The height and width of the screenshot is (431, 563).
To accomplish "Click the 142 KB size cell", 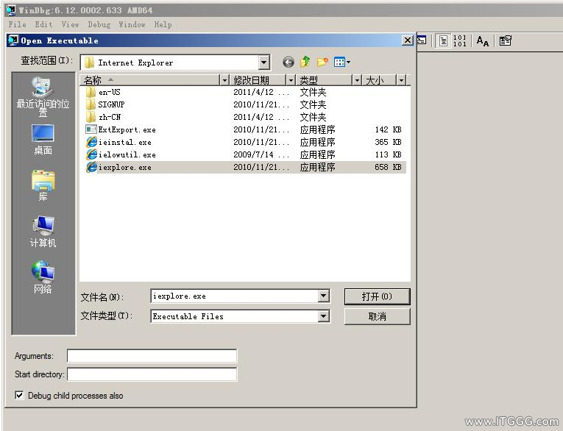I will (388, 129).
